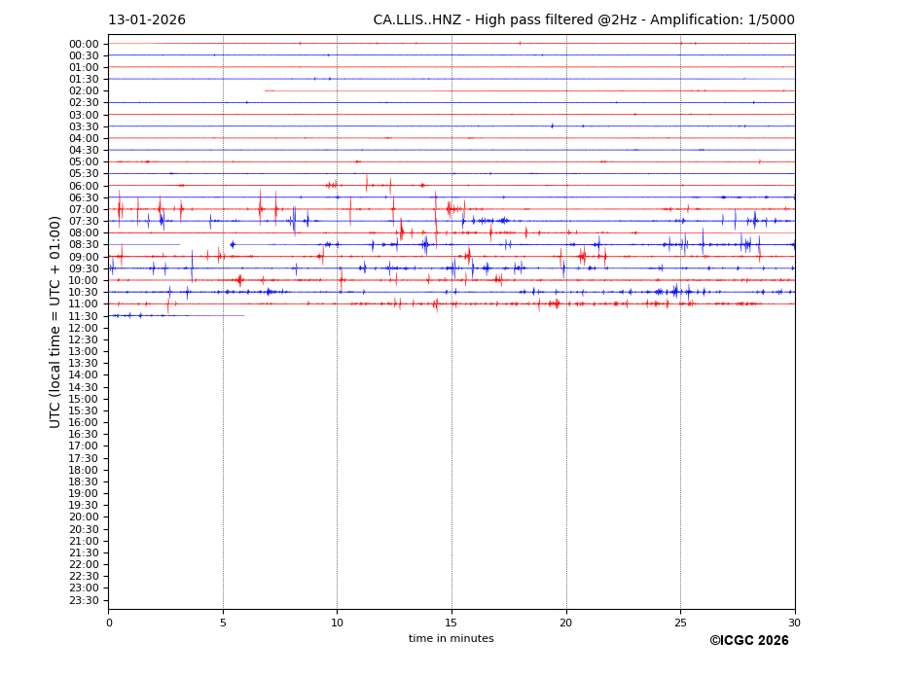
Task: Click the 12:00 time row label
Action: [83, 328]
